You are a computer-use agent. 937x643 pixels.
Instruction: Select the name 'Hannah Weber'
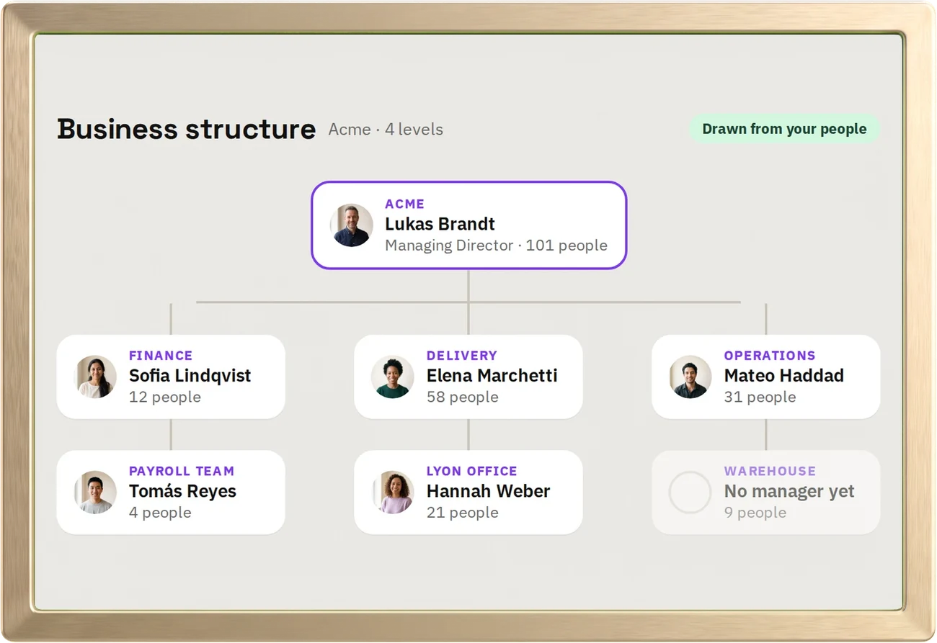tap(489, 492)
